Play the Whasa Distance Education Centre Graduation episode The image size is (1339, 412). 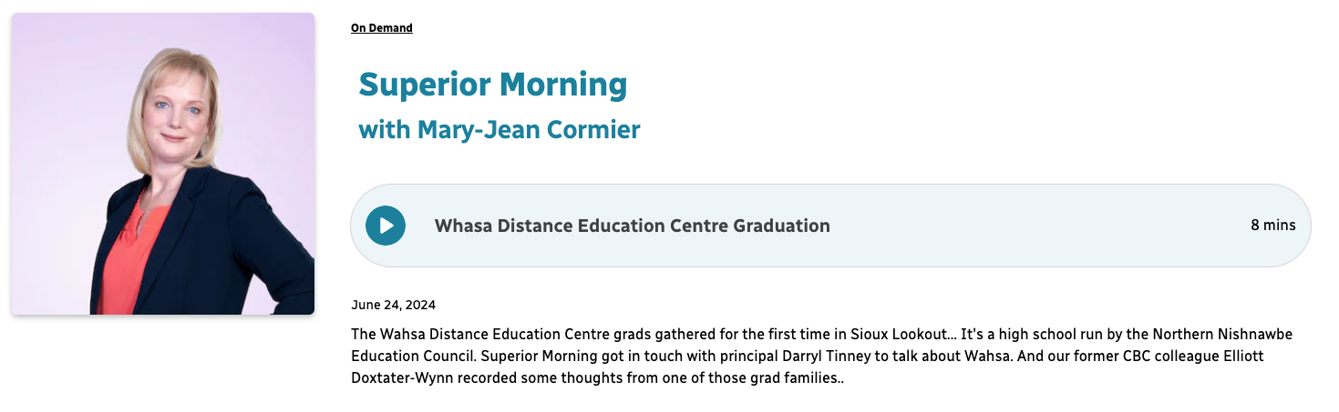tap(386, 226)
